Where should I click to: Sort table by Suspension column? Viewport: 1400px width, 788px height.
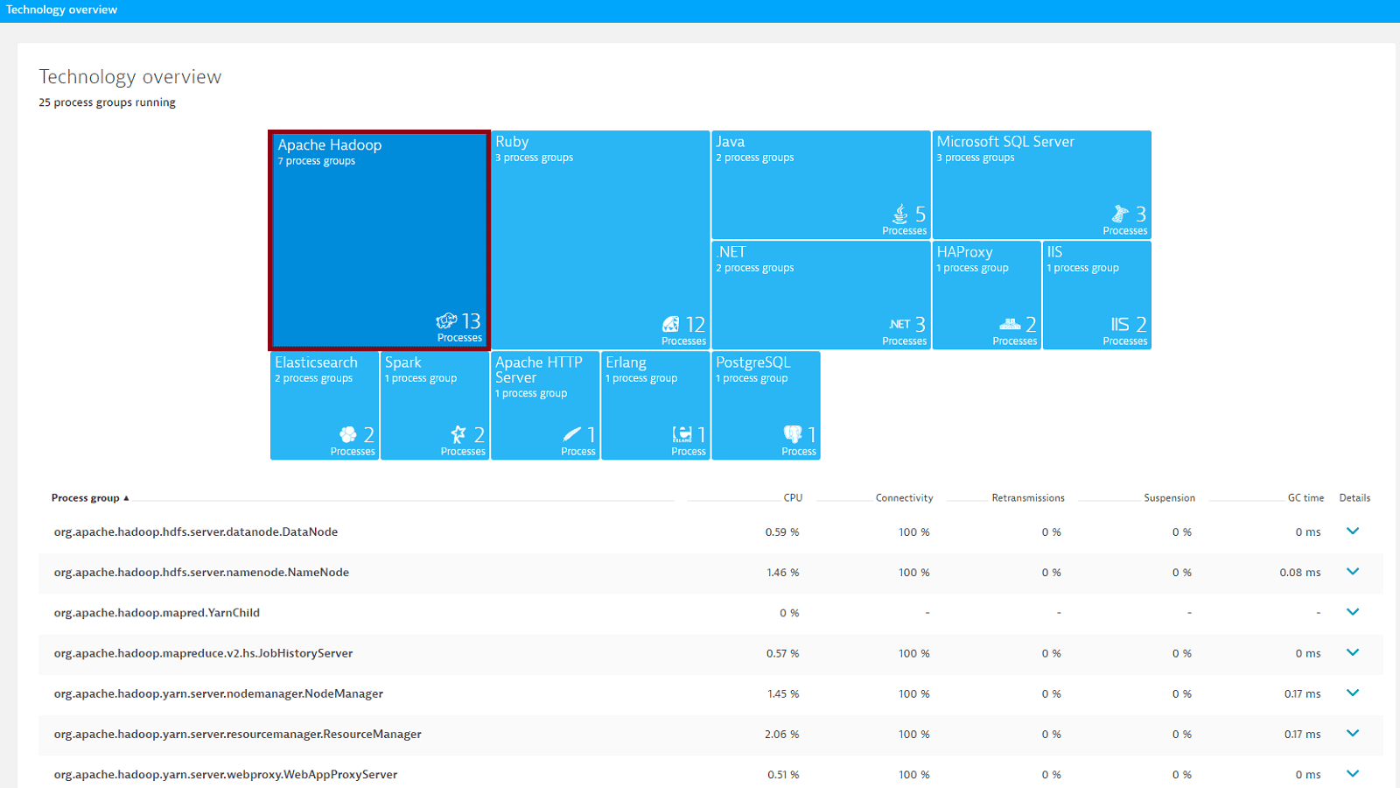click(1169, 498)
